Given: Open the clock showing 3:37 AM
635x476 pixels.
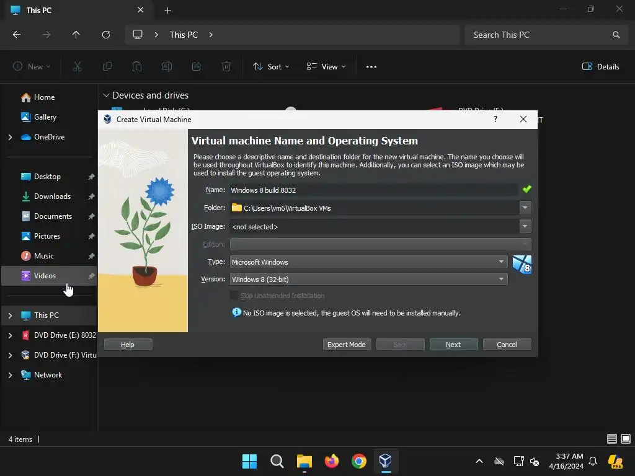Looking at the screenshot, I should point(566,461).
